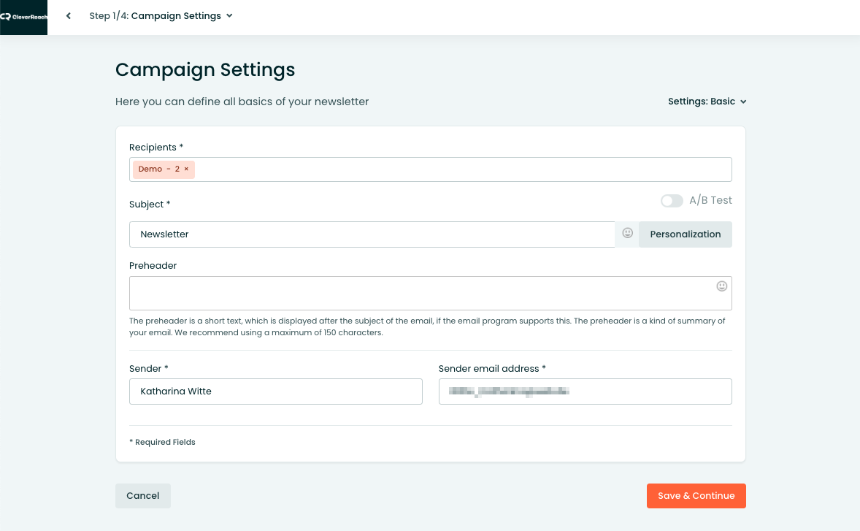Image resolution: width=860 pixels, height=531 pixels.
Task: Select the Sender field showing 'Katharina Witte'
Action: point(275,391)
